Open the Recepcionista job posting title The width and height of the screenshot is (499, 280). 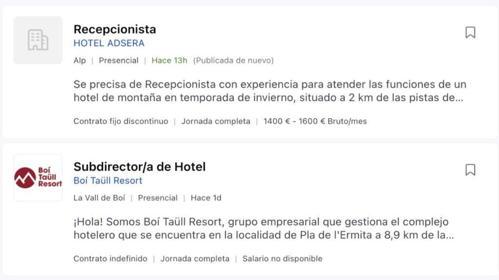point(114,29)
